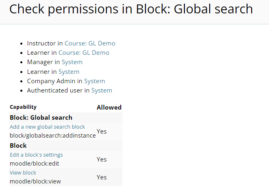Screen dimensions: 269x194
Task: Click the Capability column header
Action: click(23, 107)
